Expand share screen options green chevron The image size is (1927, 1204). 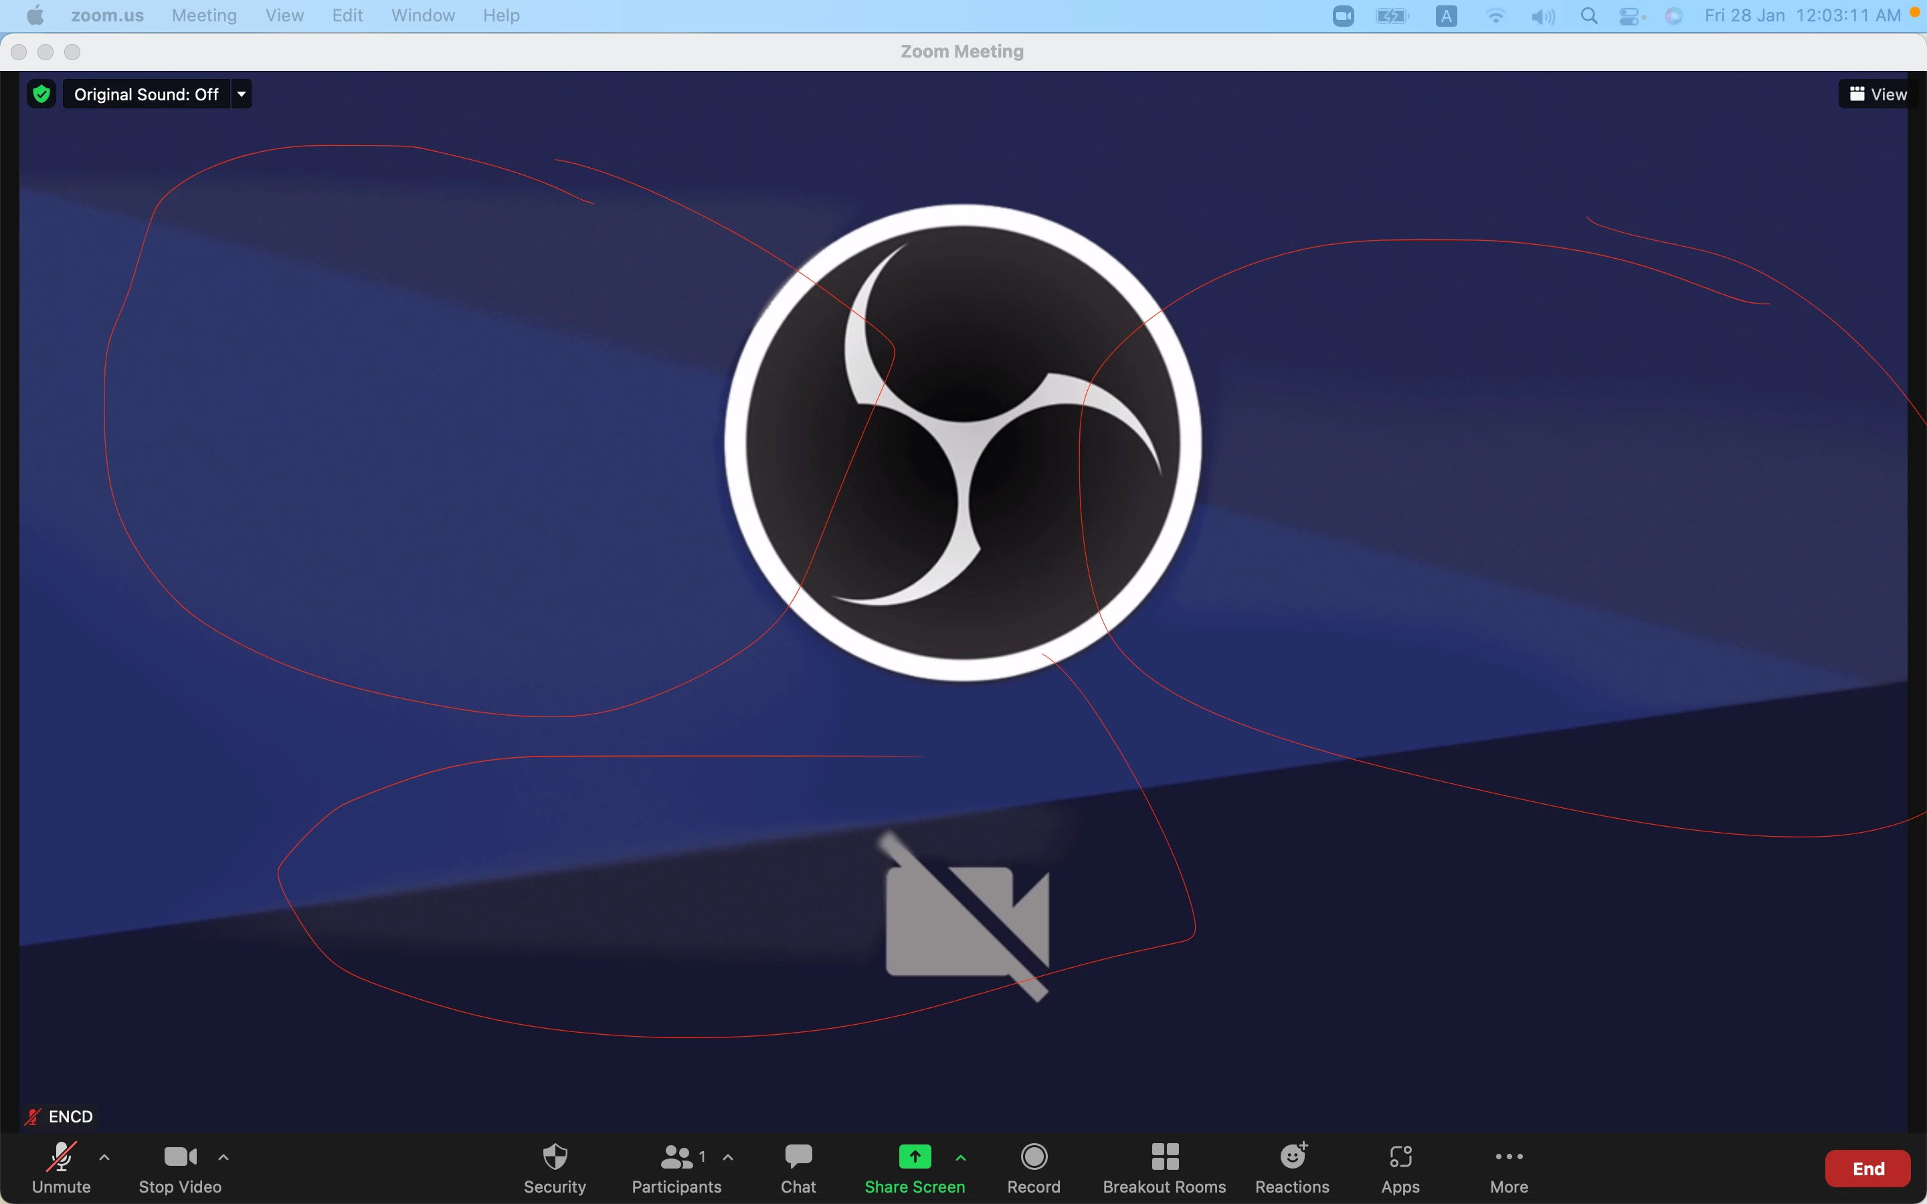[x=961, y=1157]
